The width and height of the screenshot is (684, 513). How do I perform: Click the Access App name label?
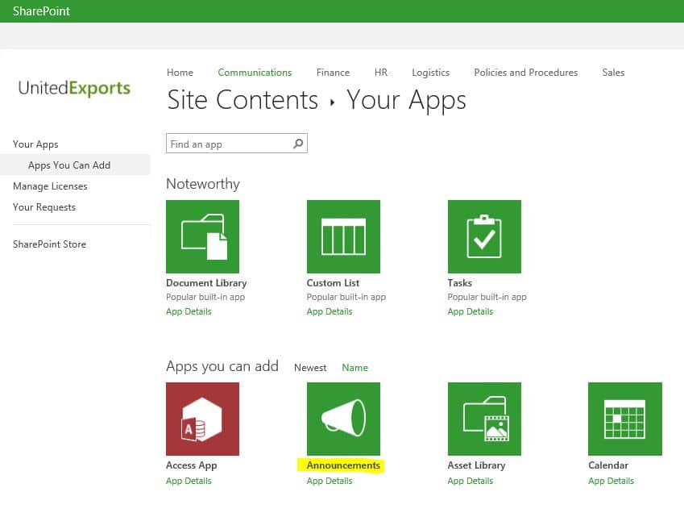click(192, 465)
